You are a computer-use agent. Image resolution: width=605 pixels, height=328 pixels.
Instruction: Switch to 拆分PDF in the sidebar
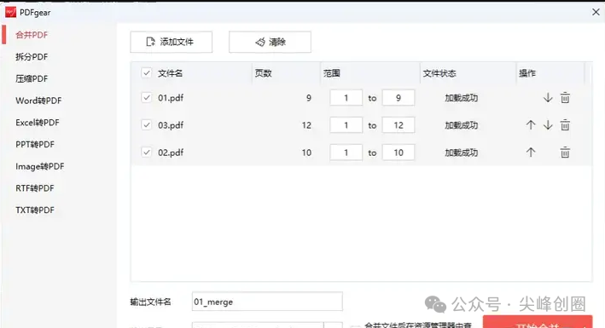point(32,57)
